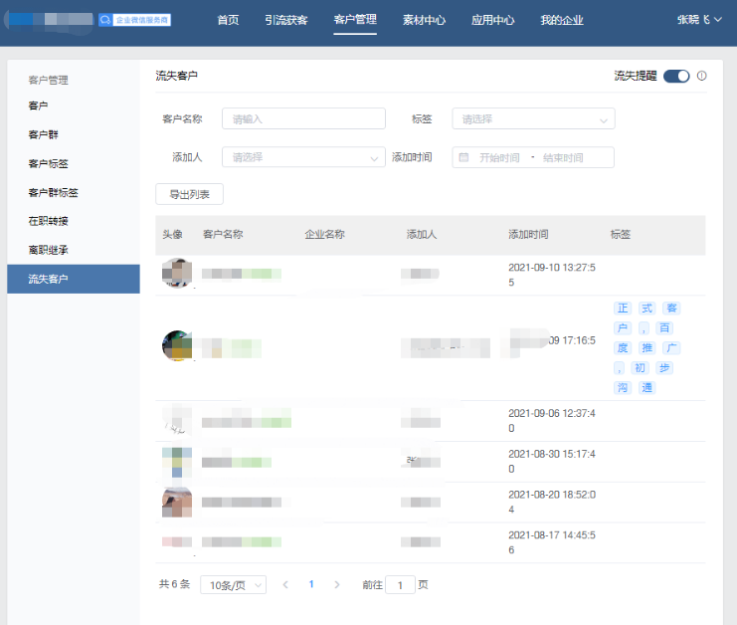
Task: Click the 导出列表 button
Action: 189,194
